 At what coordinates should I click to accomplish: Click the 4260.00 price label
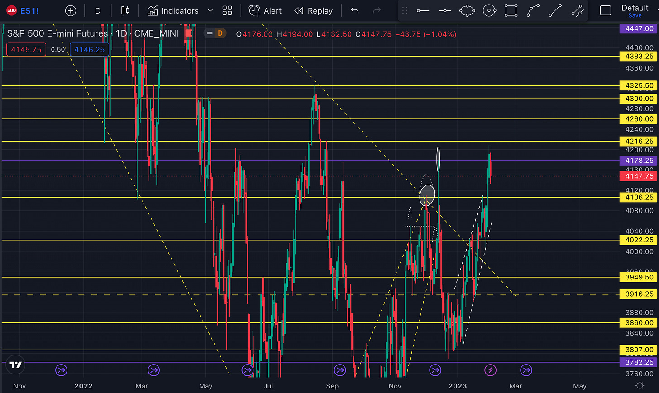coord(639,119)
